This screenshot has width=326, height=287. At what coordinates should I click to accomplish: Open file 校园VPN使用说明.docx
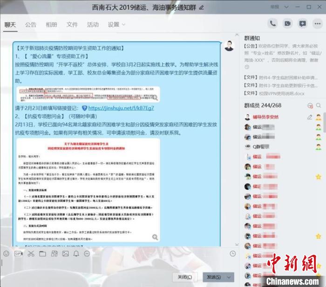pos(274,93)
